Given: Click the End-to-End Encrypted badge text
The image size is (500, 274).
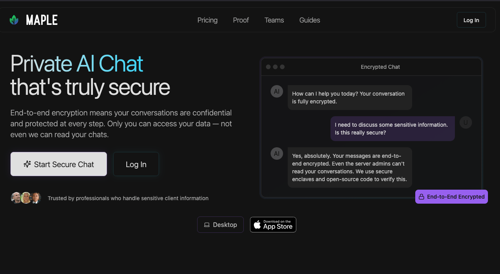Looking at the screenshot, I should pos(456,197).
